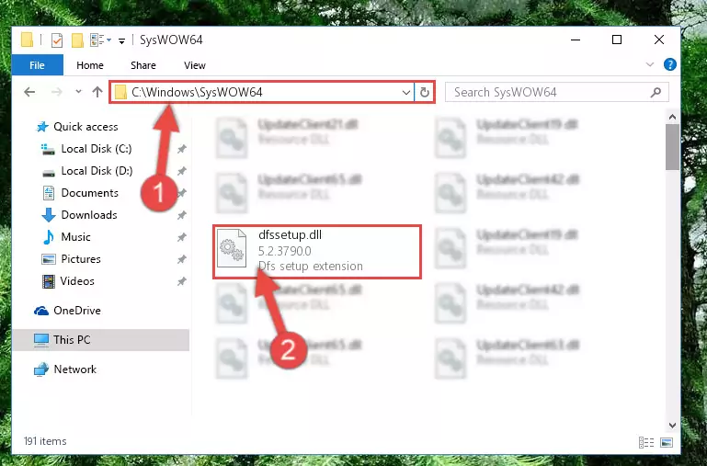The image size is (707, 466).
Task: Switch to the View ribbon tab
Action: (195, 65)
